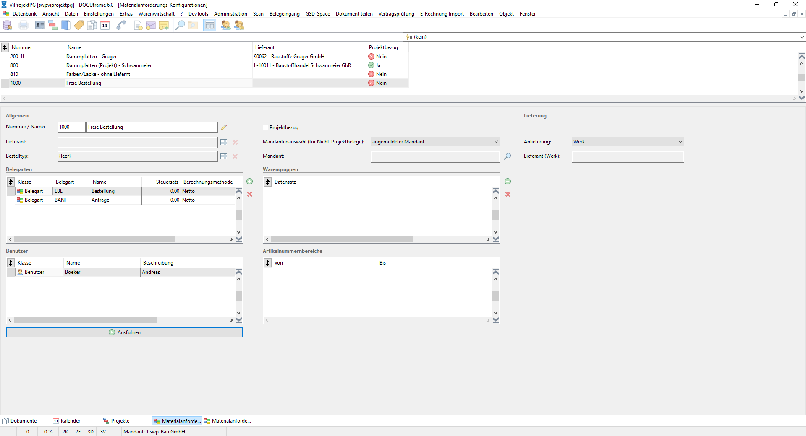Click the blue folder book icon
This screenshot has width=806, height=436.
(66, 26)
